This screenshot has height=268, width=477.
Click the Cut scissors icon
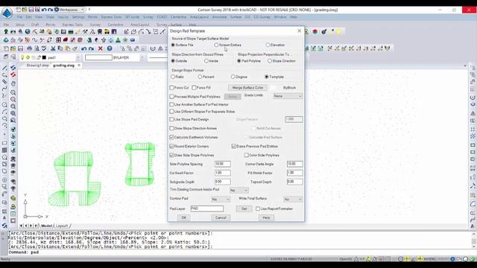[x=53, y=48]
